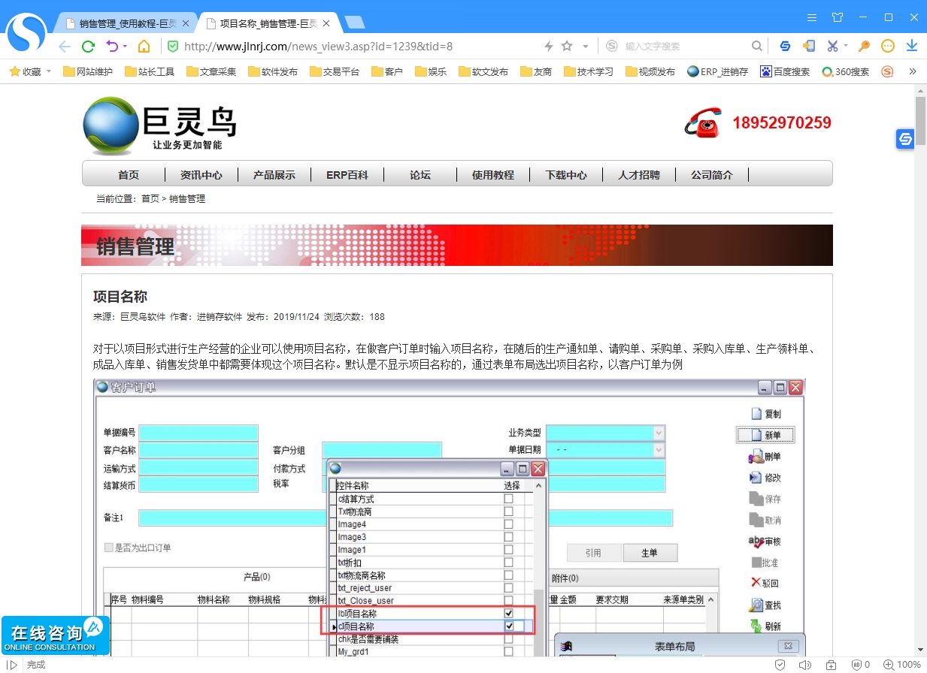Toggle the c项目名称 checkbox

coord(509,626)
